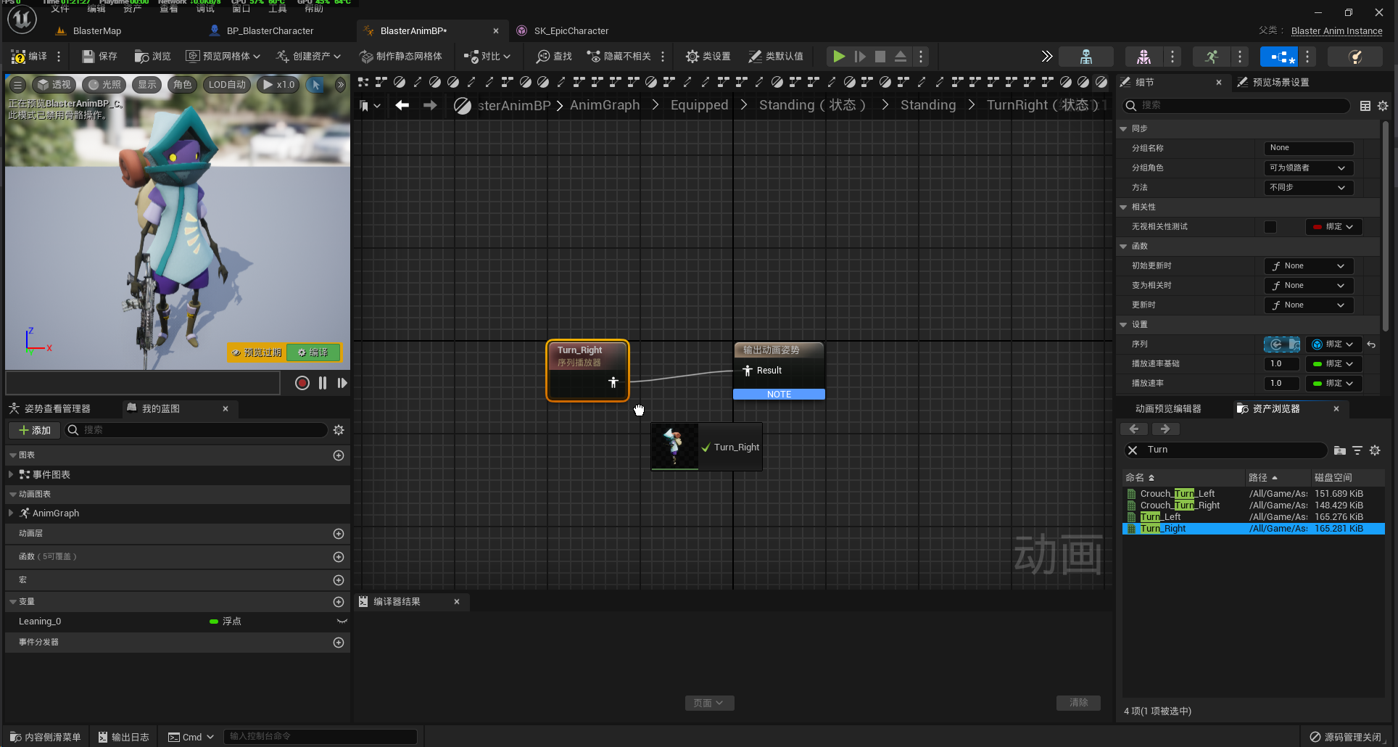
Task: Expand the Event Graph tree item
Action: pos(11,475)
